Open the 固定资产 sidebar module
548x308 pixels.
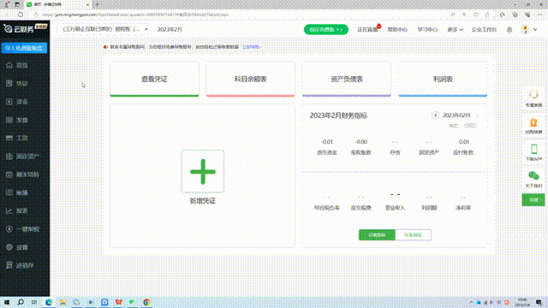click(25, 156)
